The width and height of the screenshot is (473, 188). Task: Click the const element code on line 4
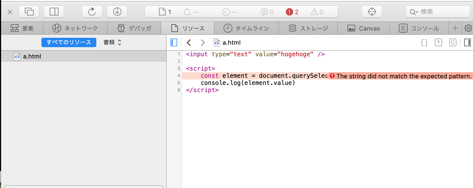[x=264, y=76]
